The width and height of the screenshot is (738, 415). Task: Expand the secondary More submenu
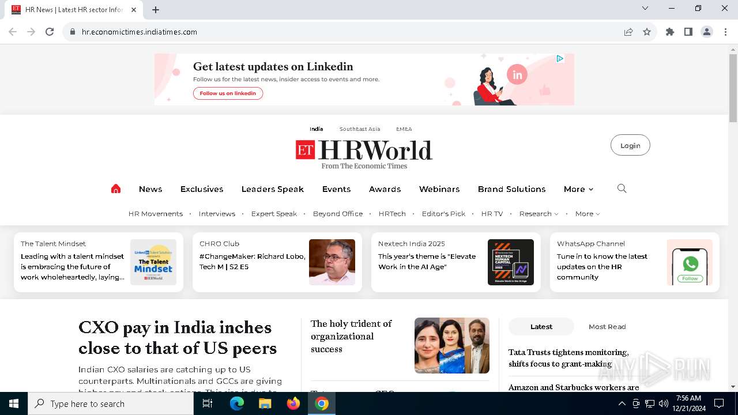point(588,214)
